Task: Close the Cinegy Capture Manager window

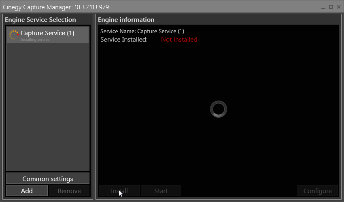Action: (x=338, y=7)
